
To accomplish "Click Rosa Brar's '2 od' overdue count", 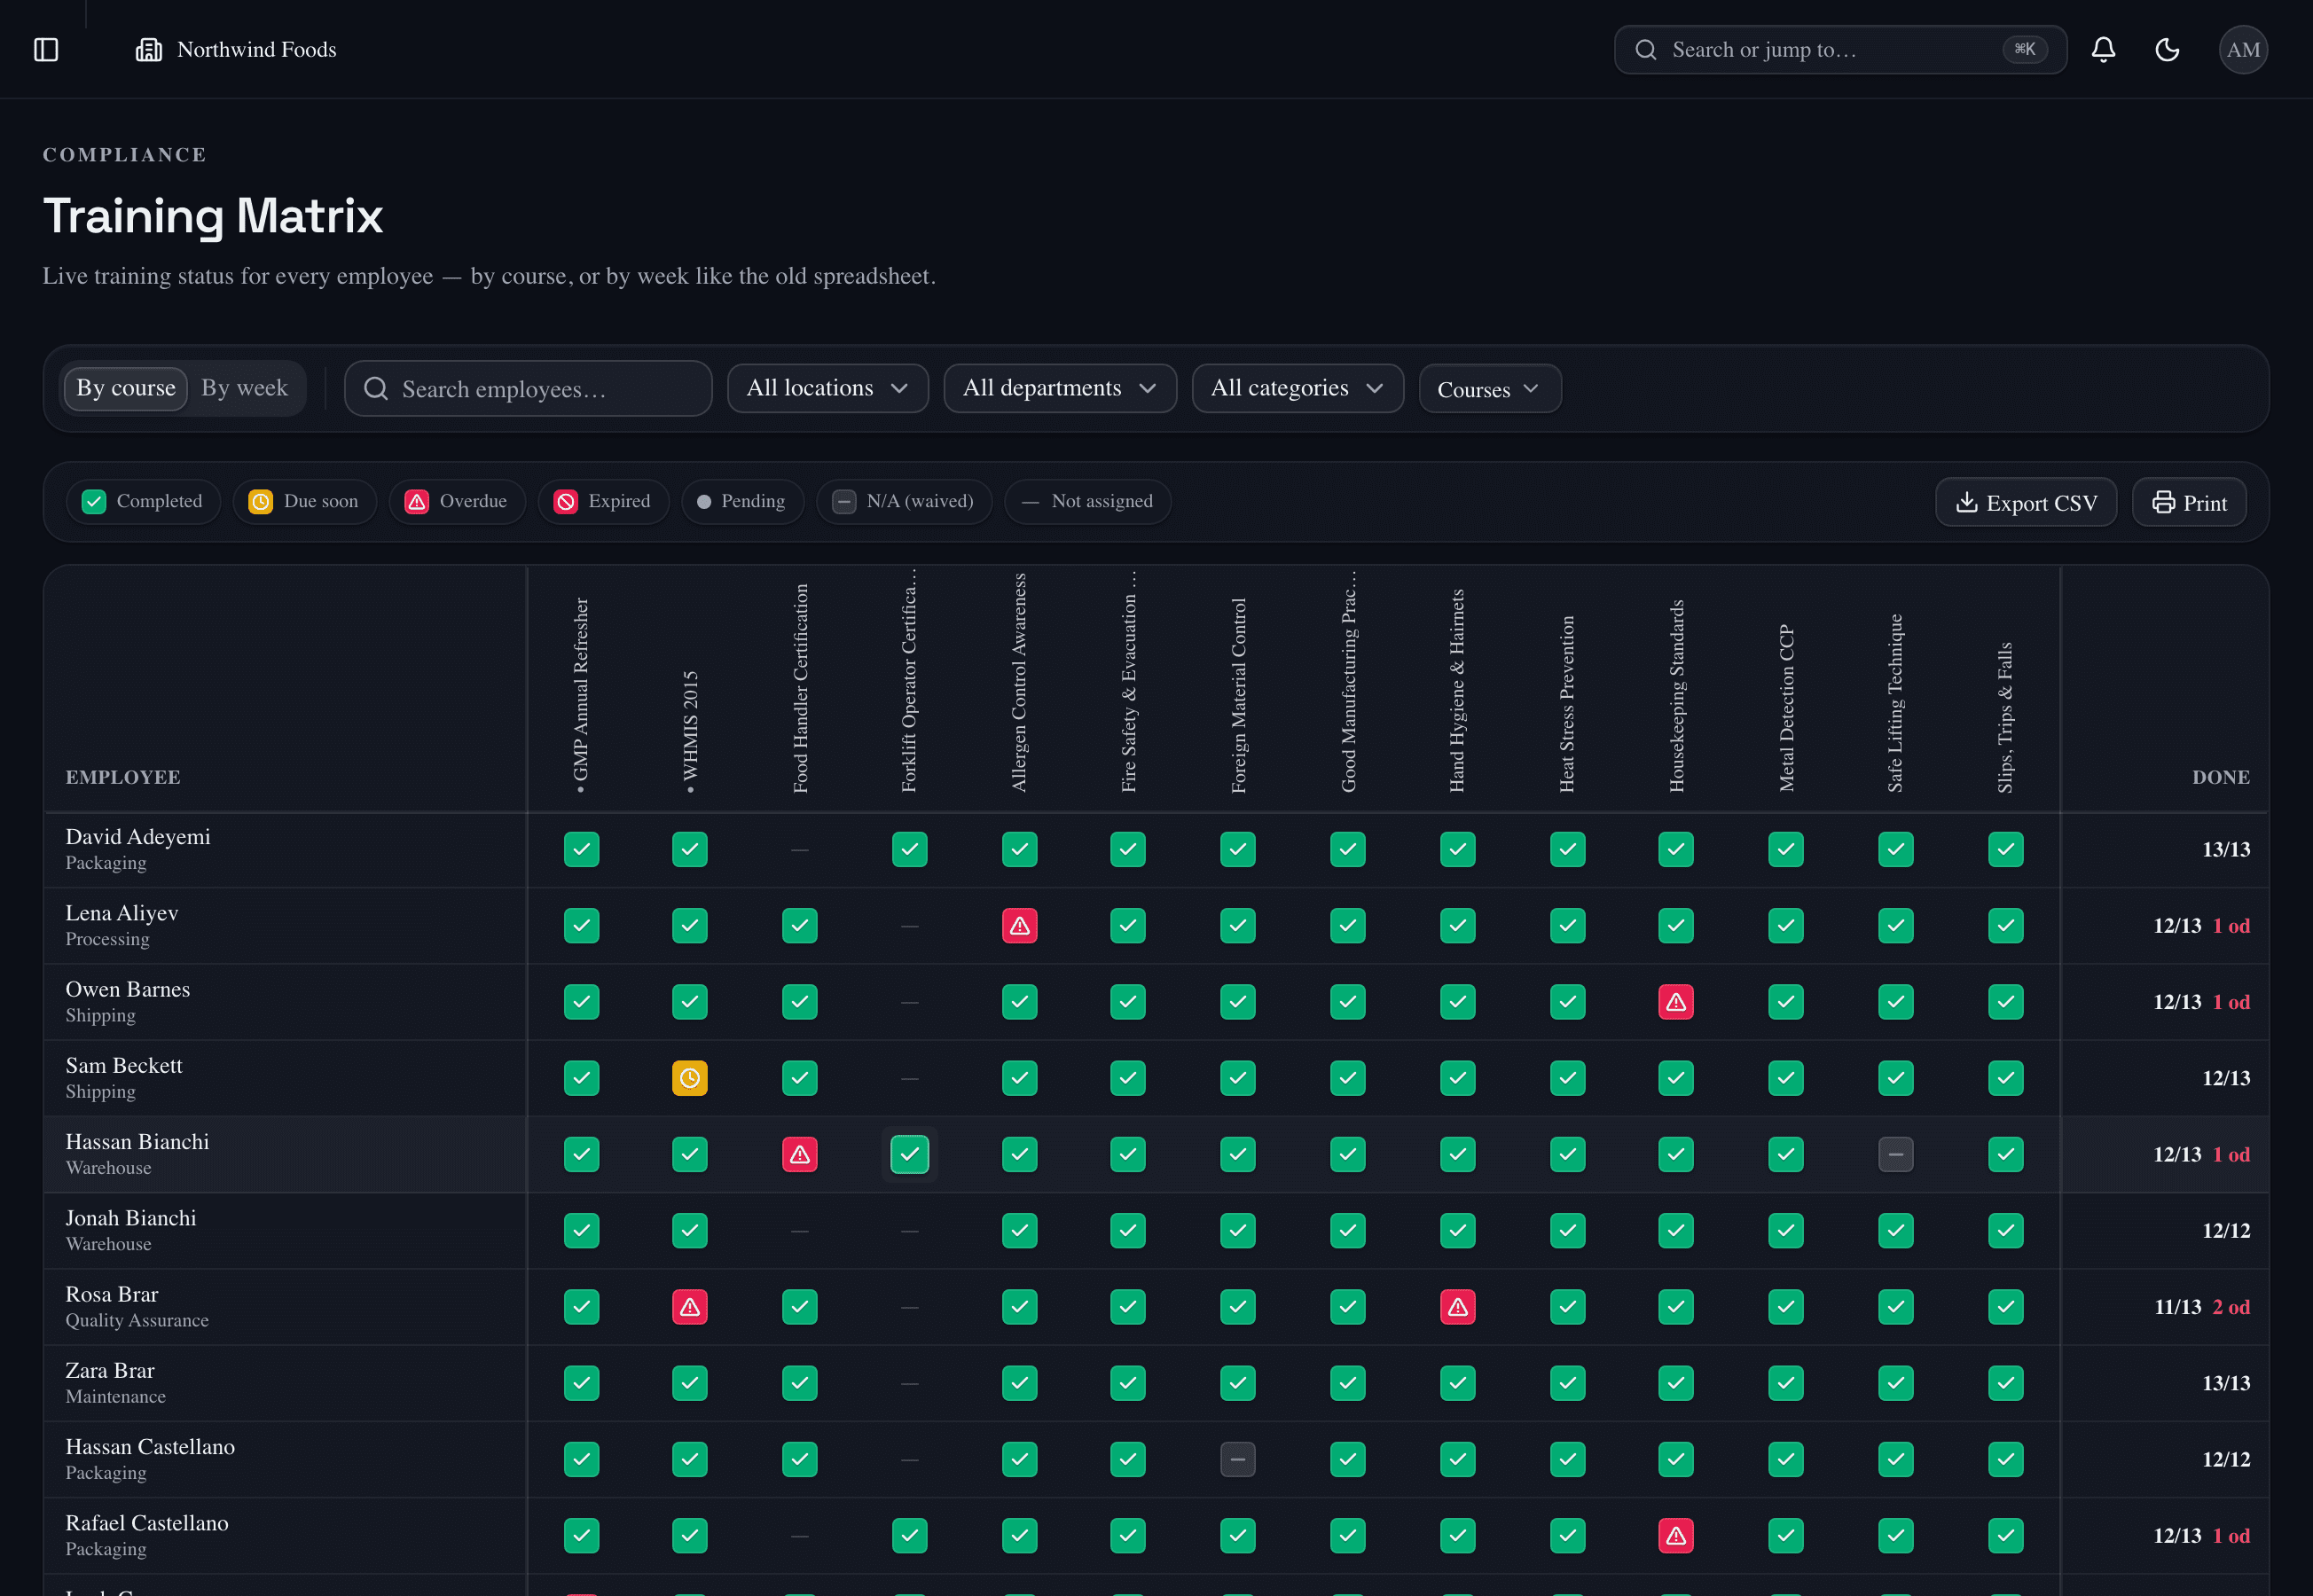I will pyautogui.click(x=2231, y=1307).
